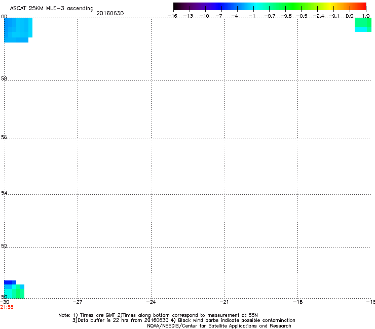Click latitude axis label 50
The height and width of the screenshot is (329, 375).
pyautogui.click(x=4, y=297)
